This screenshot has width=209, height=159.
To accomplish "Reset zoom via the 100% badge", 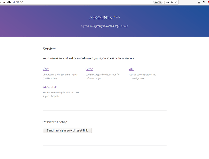I will coord(158,2).
